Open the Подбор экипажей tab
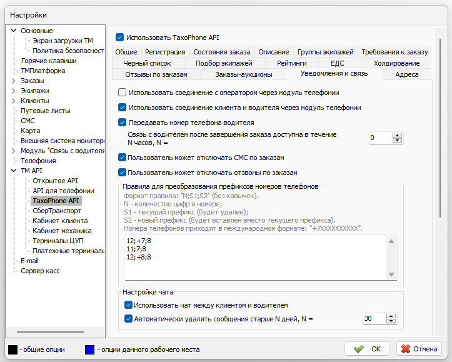 [x=224, y=63]
